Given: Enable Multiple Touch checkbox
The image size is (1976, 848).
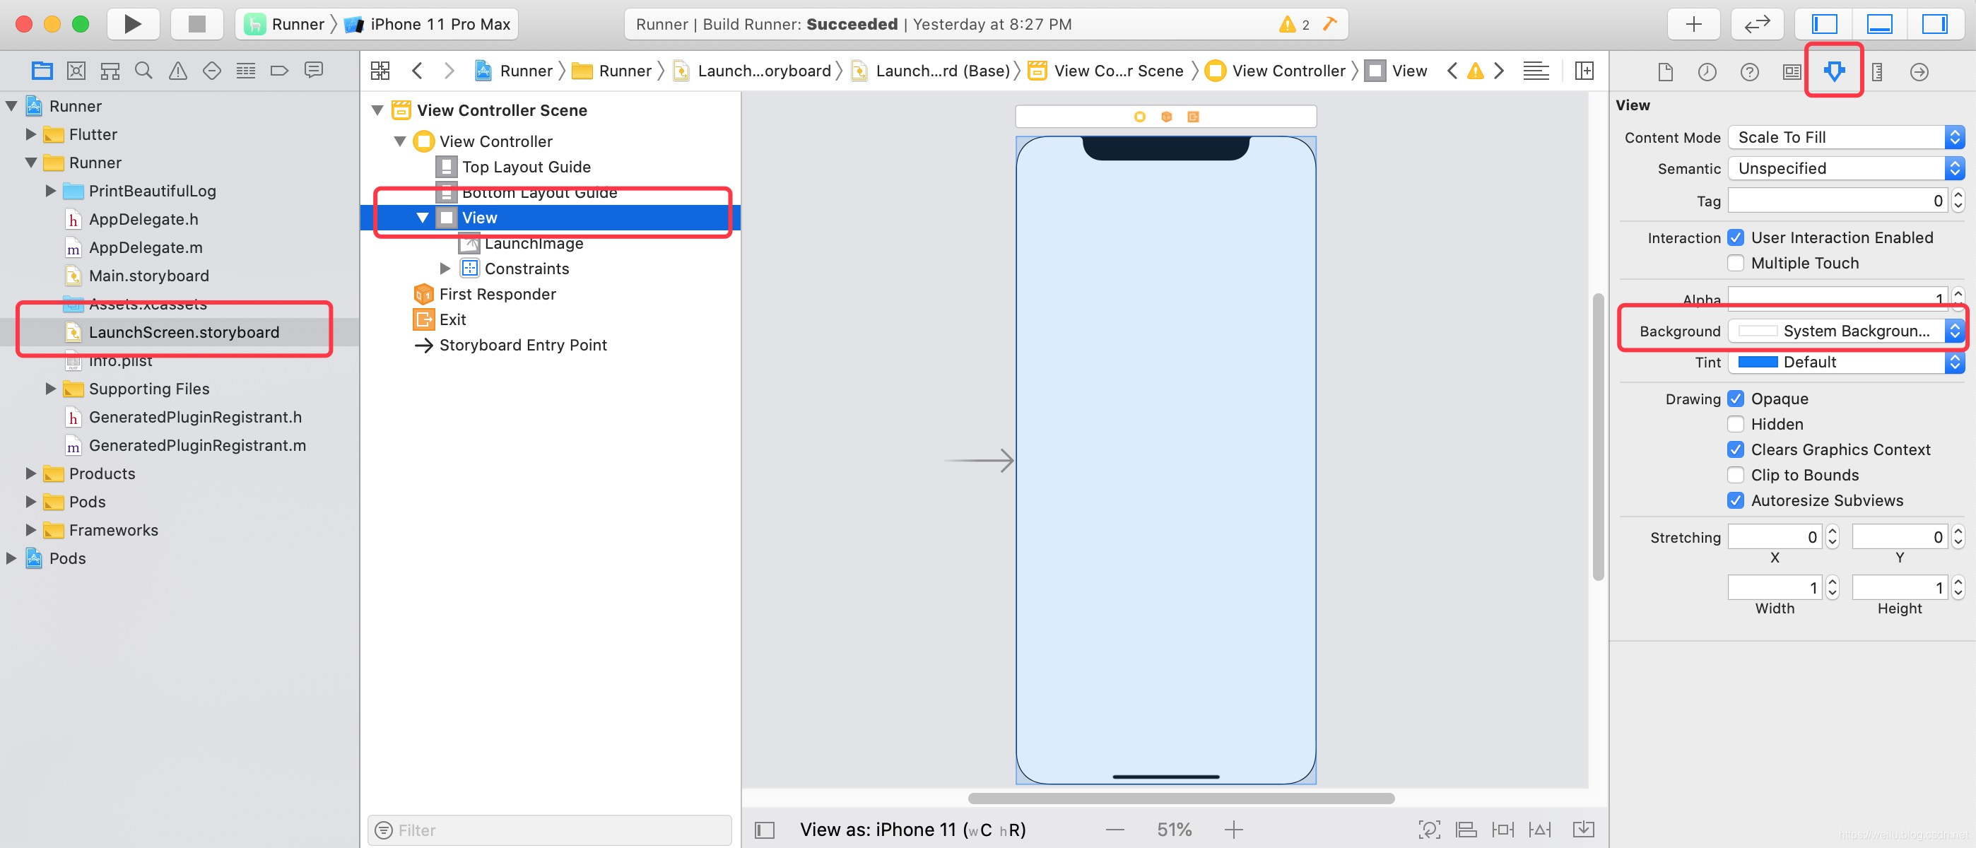Looking at the screenshot, I should point(1736,263).
